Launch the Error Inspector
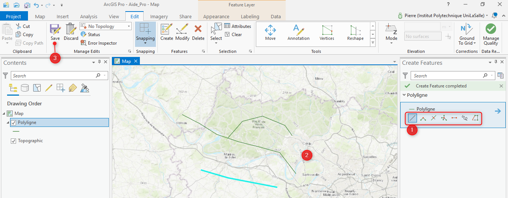 (x=99, y=43)
